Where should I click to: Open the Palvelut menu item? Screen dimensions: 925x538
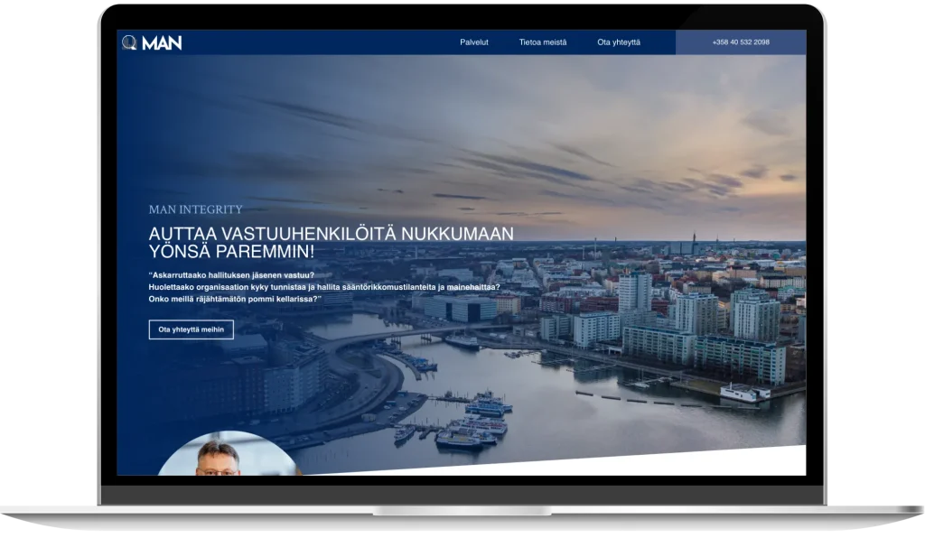click(474, 42)
